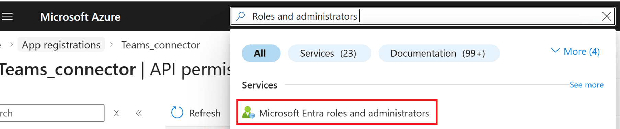Image resolution: width=620 pixels, height=129 pixels.
Task: Select the Teams_connector breadcrumb
Action: [x=160, y=45]
